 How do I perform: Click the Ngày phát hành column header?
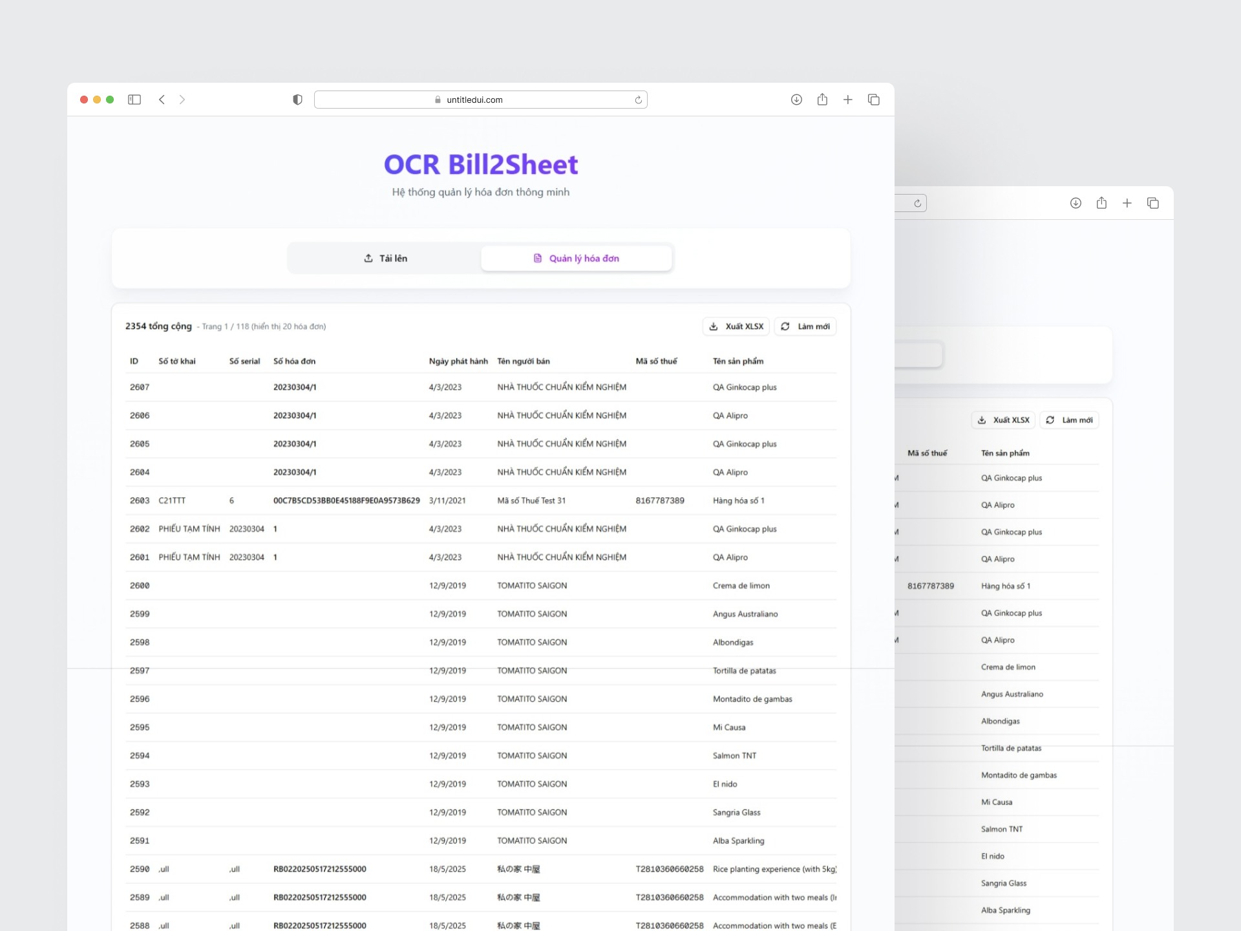(x=458, y=361)
